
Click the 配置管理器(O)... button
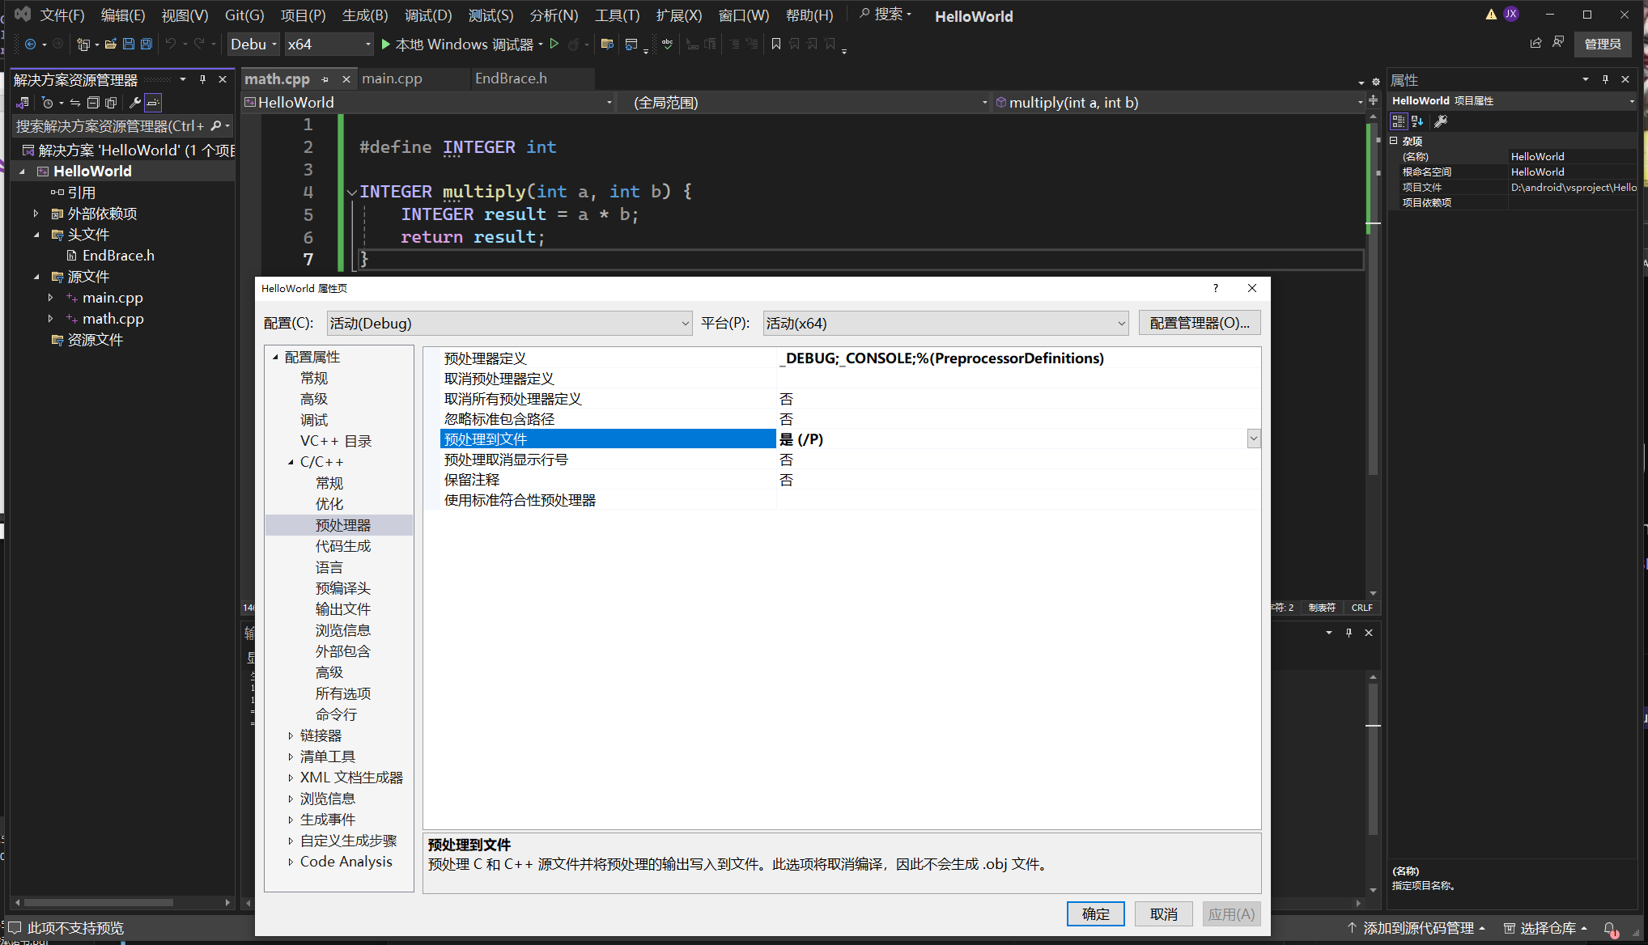click(x=1199, y=323)
